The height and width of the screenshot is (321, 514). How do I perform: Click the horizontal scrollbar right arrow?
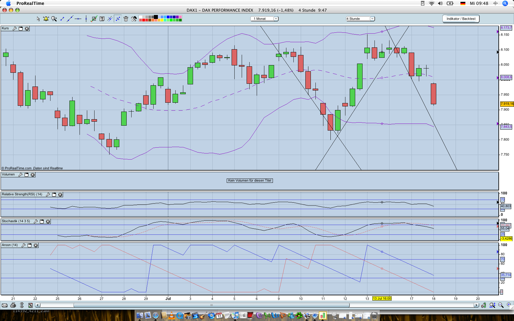pyautogui.click(x=476, y=305)
